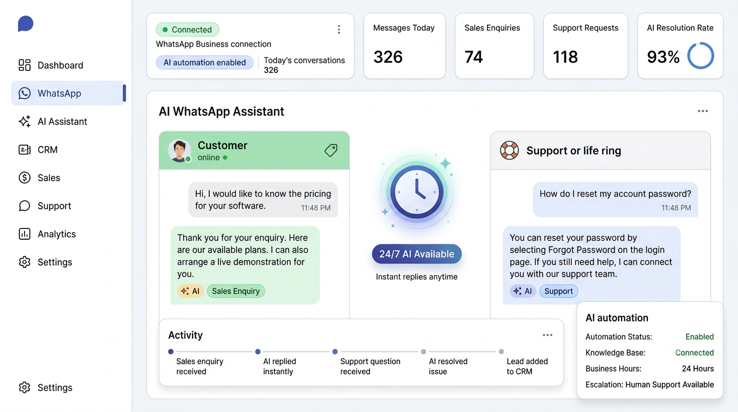Click the AI automation enabled badge
738x412 pixels.
coord(204,62)
